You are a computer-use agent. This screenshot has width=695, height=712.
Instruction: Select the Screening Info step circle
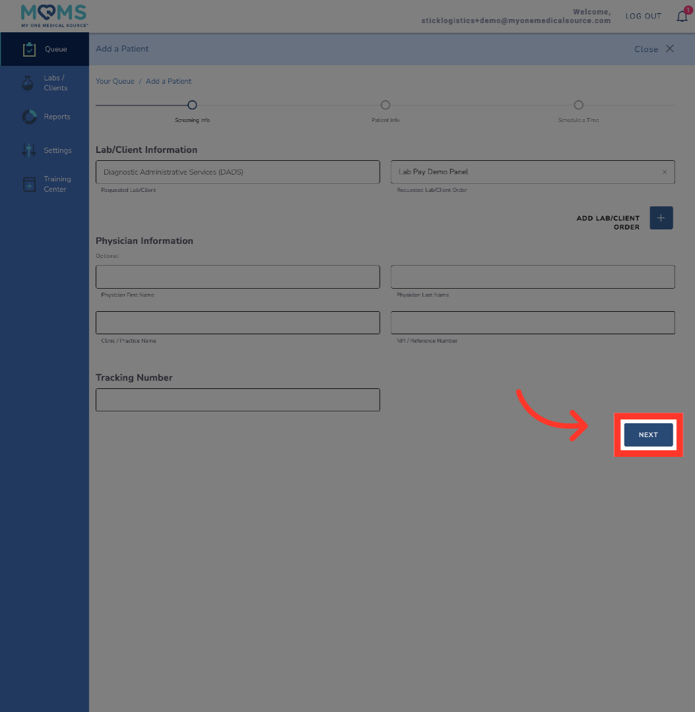[192, 105]
